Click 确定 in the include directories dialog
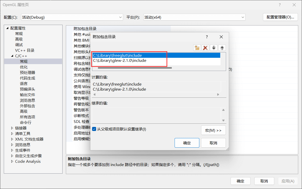302x189 pixels. point(187,143)
